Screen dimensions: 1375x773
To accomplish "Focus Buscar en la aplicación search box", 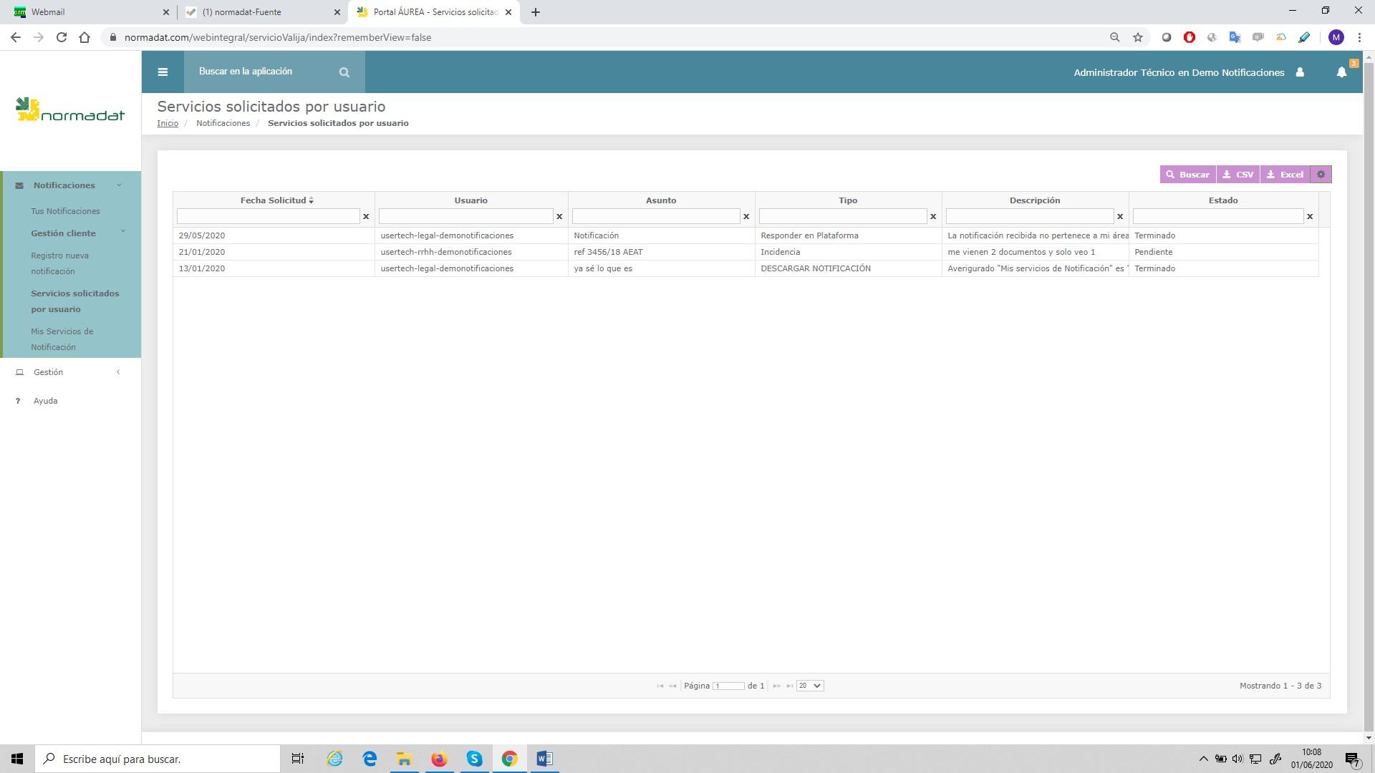I will tap(261, 72).
